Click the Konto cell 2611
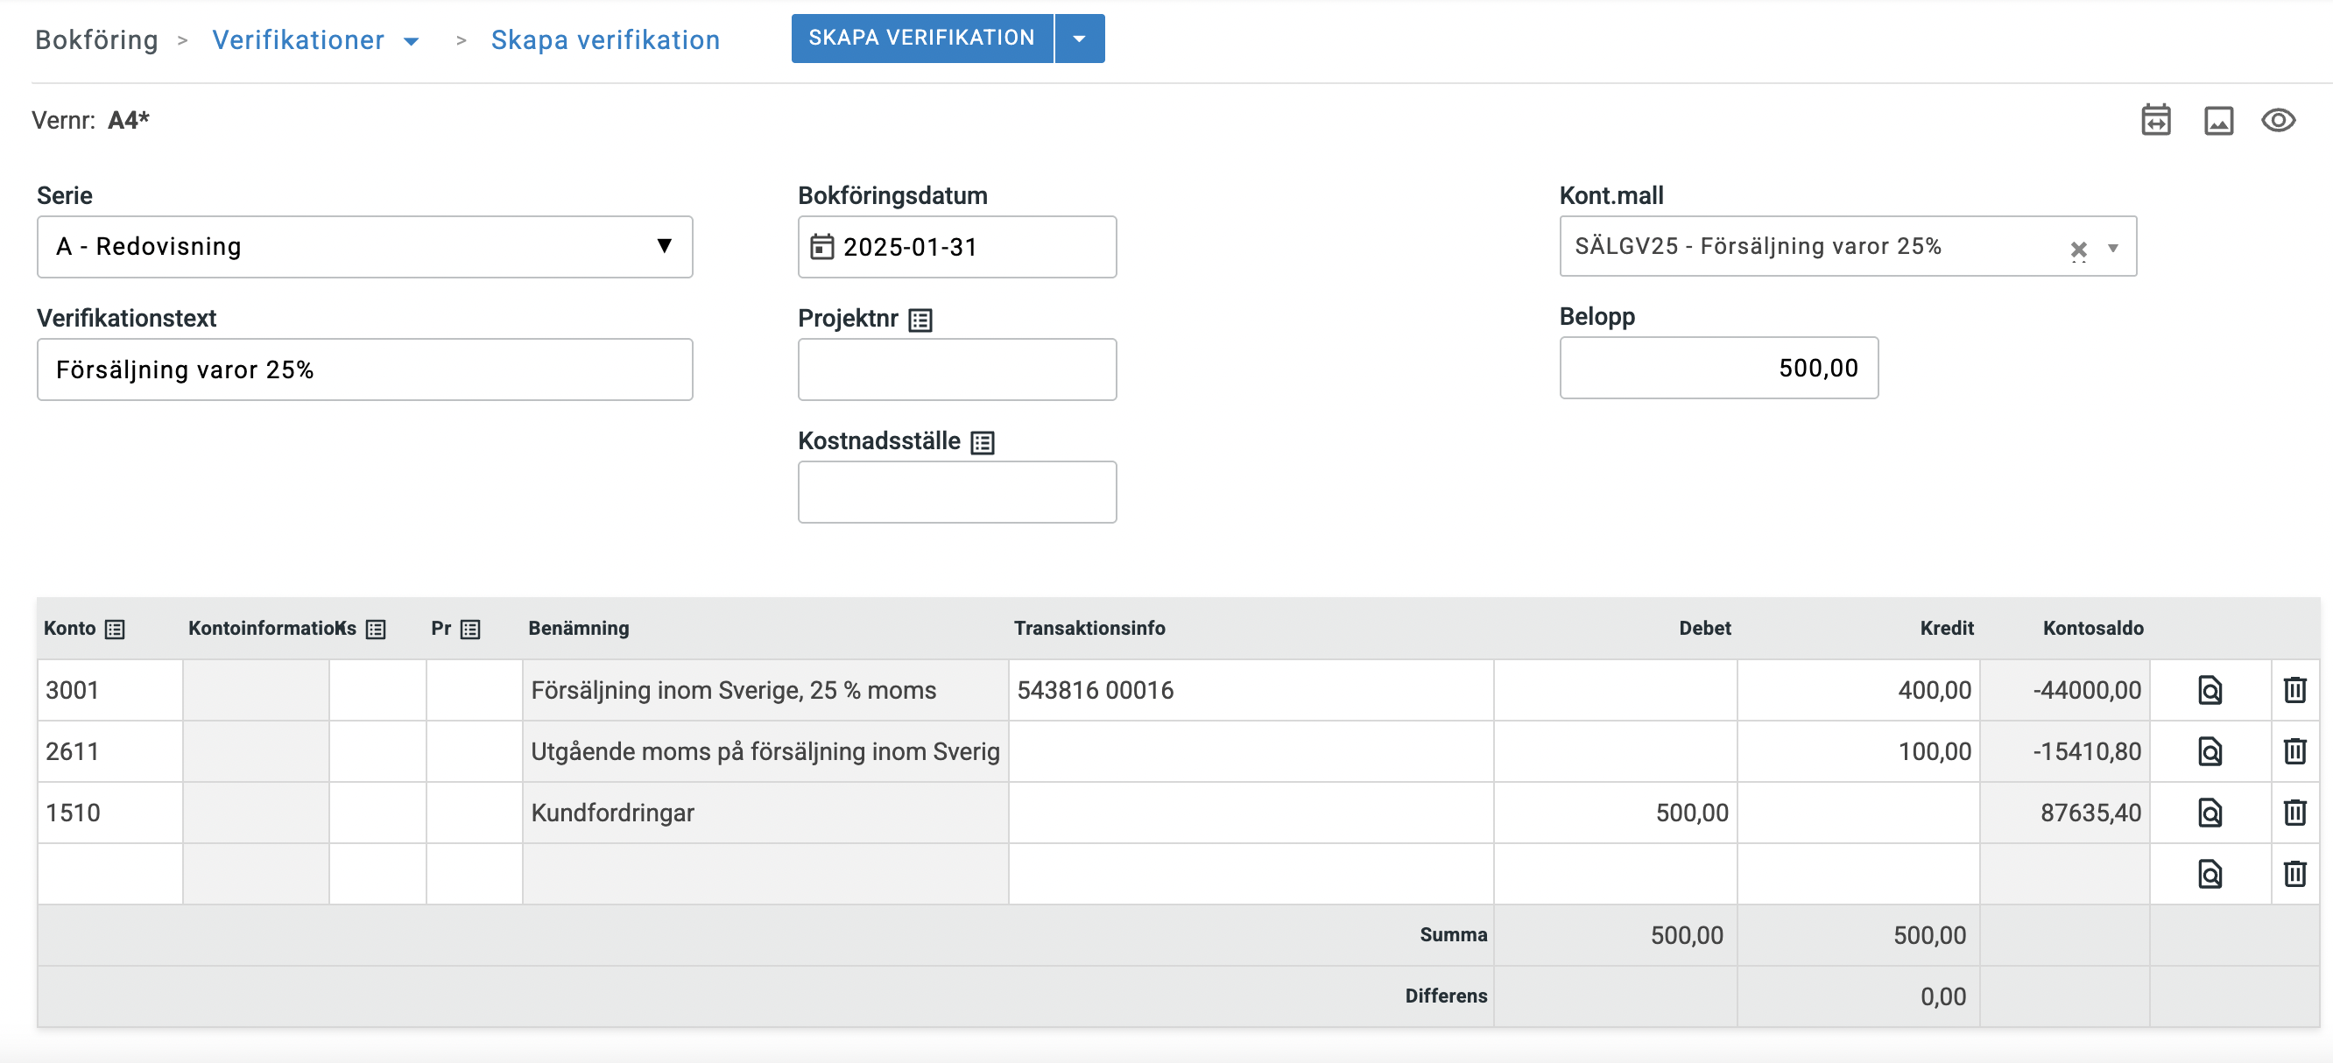2333x1063 pixels. (110, 751)
